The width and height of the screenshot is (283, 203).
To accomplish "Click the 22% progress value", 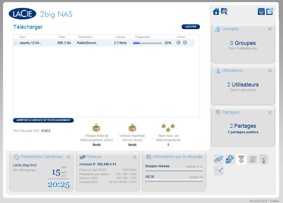I will [168, 43].
